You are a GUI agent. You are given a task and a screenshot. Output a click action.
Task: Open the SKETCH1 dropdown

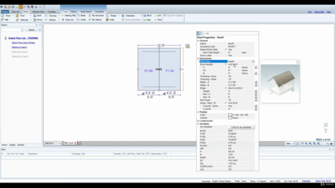(60, 144)
